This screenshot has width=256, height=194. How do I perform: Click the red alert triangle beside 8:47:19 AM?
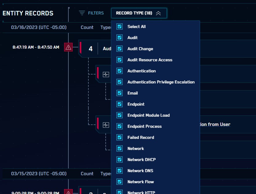(x=68, y=47)
